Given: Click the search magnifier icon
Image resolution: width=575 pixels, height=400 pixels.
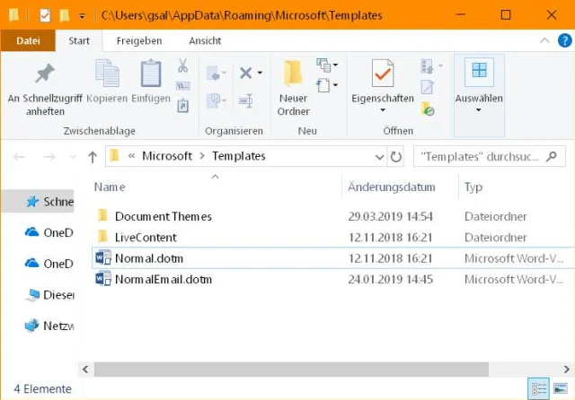Looking at the screenshot, I should (x=551, y=157).
